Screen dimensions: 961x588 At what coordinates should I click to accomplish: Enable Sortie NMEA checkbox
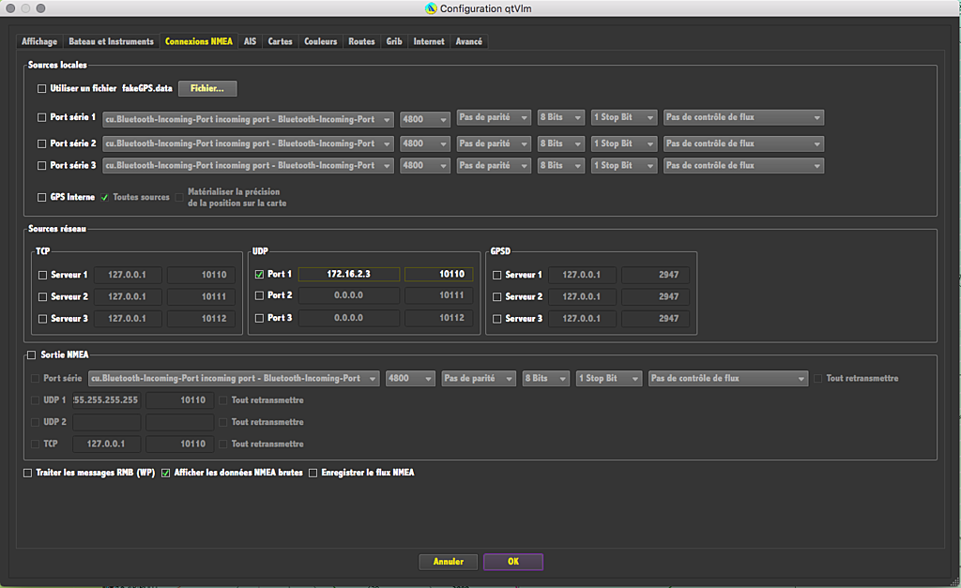[31, 355]
